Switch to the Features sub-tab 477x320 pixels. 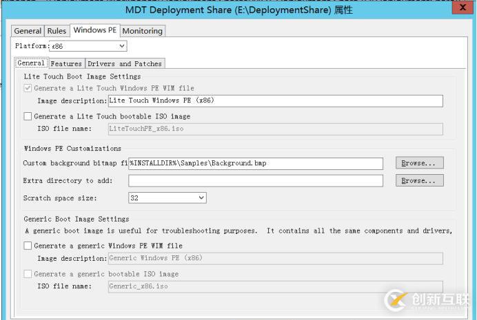[66, 64]
